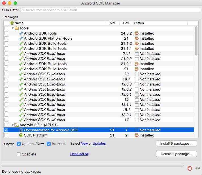Check the Android 5.0.1 (API 21) group checkbox

tap(6, 125)
